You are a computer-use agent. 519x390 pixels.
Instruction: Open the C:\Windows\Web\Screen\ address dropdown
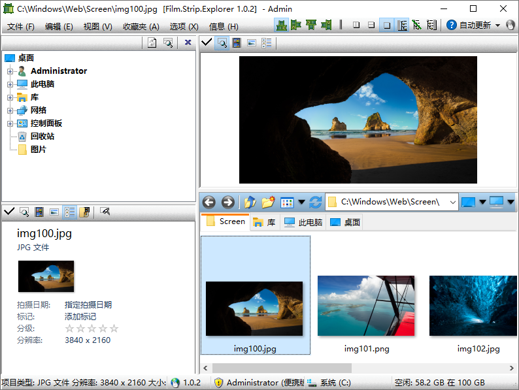[x=453, y=202]
